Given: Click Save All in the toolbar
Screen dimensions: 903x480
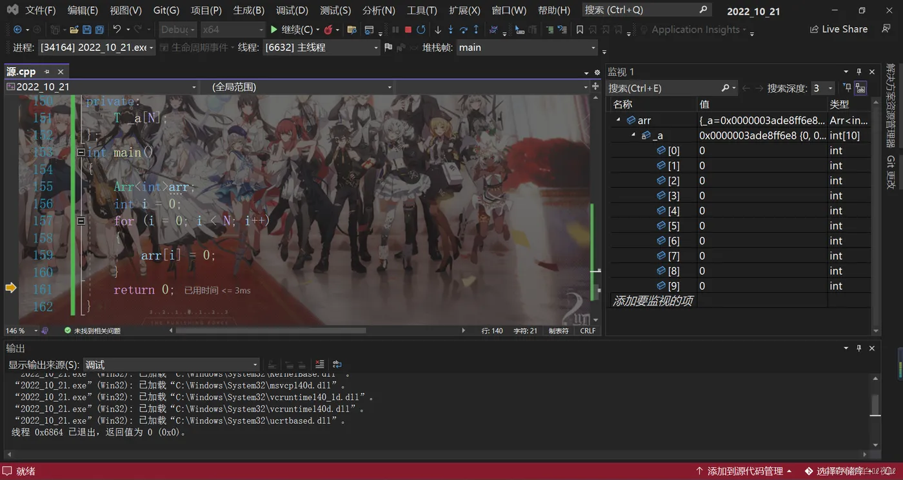Looking at the screenshot, I should (99, 30).
